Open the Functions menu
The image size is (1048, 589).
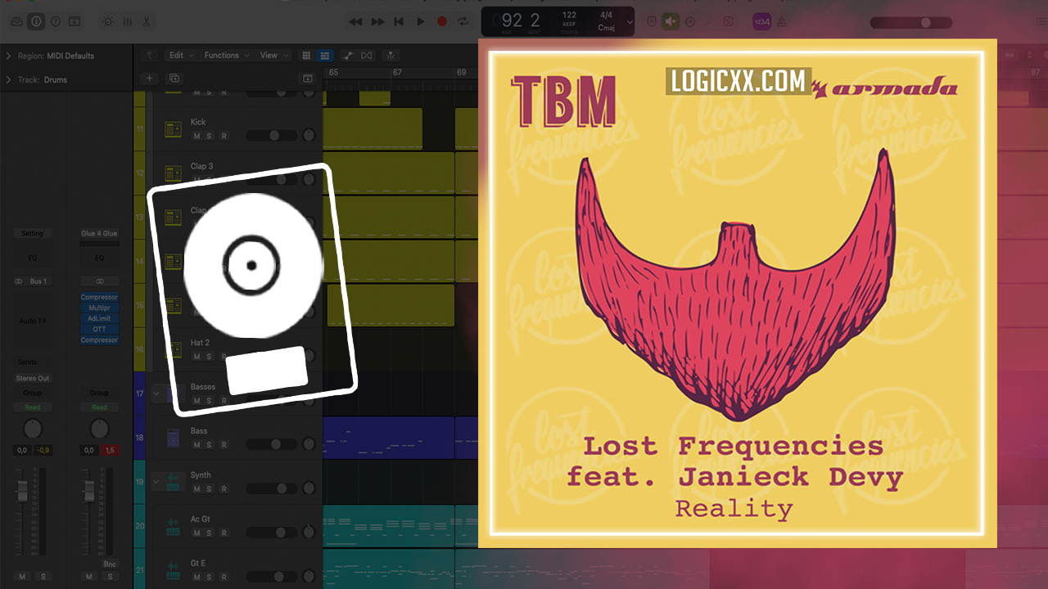[226, 55]
